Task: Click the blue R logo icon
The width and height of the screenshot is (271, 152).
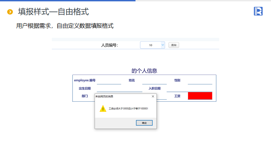Action: (x=258, y=11)
